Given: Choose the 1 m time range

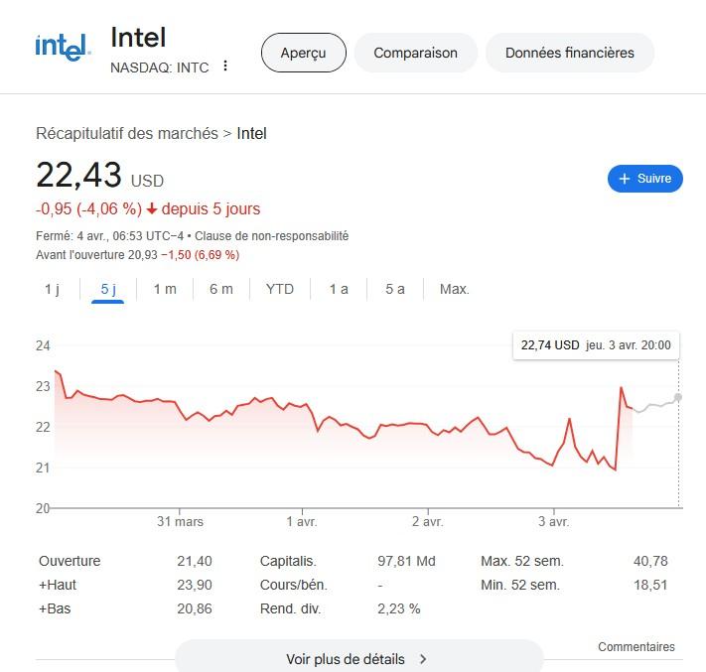Looking at the screenshot, I should coord(165,289).
